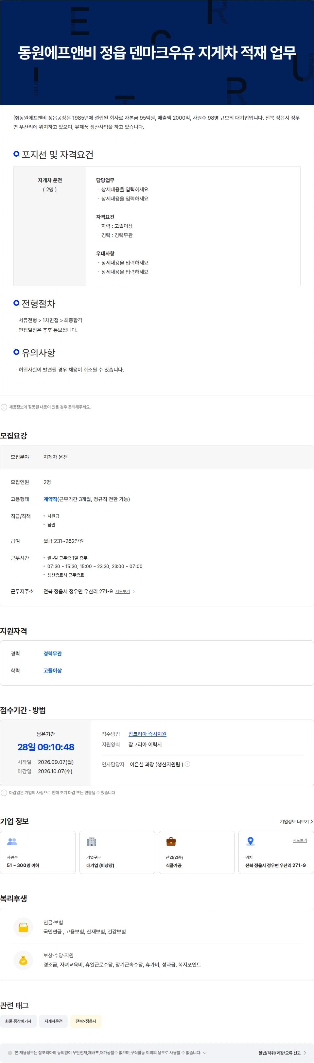Click the 기업구분 대기업 (비상장) card

[117, 852]
